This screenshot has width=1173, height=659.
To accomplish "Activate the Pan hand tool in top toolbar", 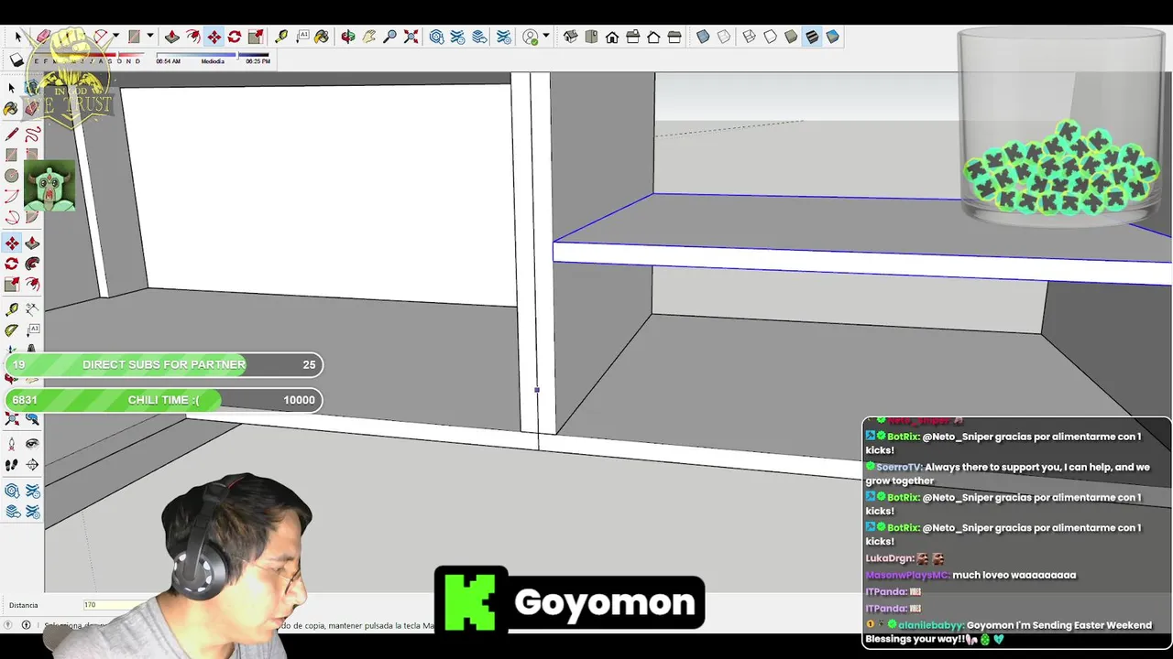I will [x=368, y=37].
